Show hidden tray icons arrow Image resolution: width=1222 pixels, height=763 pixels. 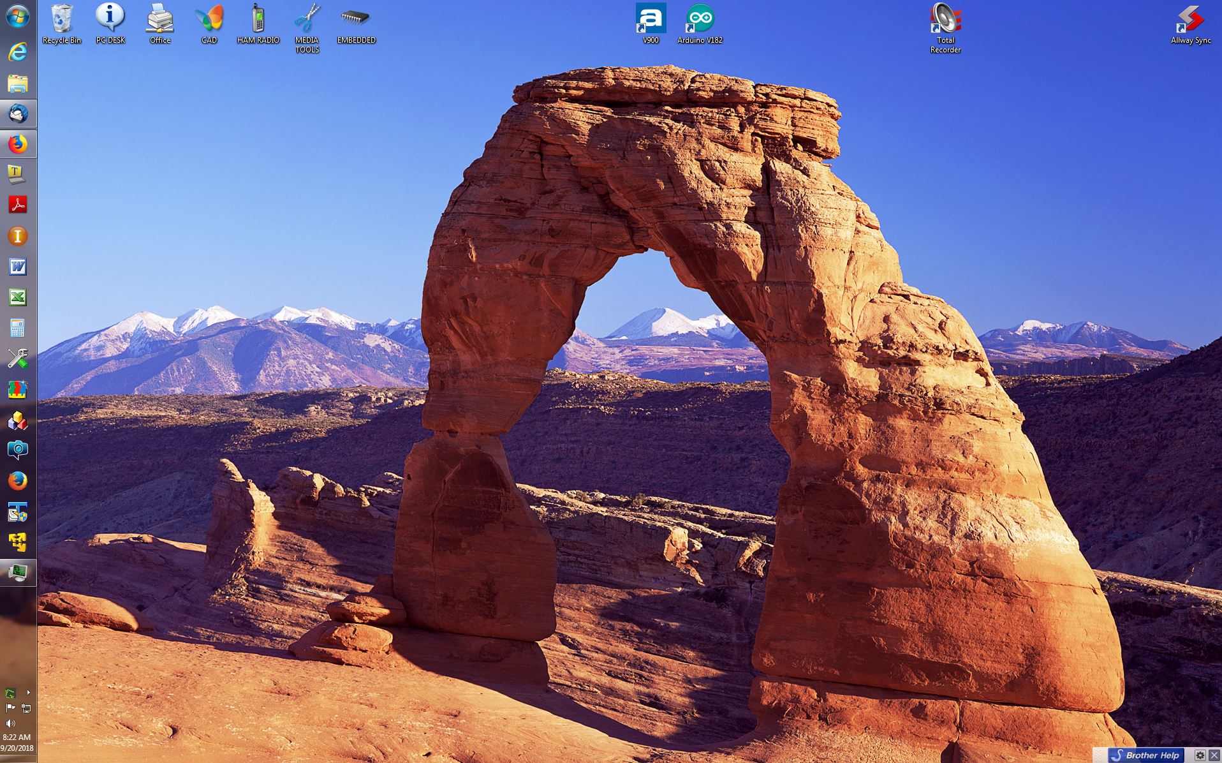28,692
